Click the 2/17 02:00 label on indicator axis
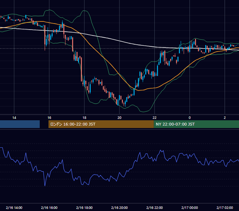This screenshot has height=211, width=239. pos(225,207)
